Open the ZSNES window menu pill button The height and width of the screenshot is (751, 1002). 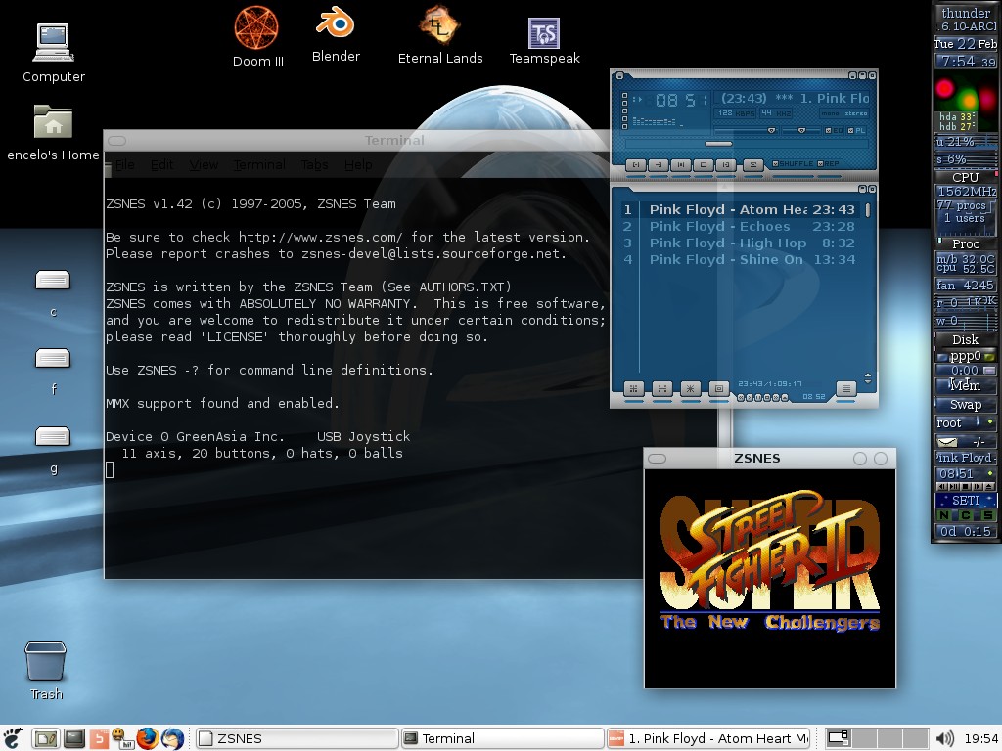[657, 459]
